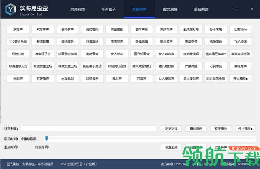Play the 新版牵手成功 sound
Viewport: 260px width, 169px height.
click(92, 66)
